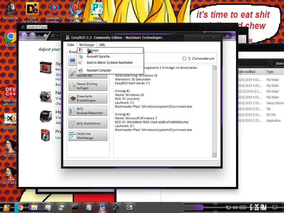The width and height of the screenshot is (284, 213).
Task: Open the Hilfe menu
Action: [x=102, y=45]
